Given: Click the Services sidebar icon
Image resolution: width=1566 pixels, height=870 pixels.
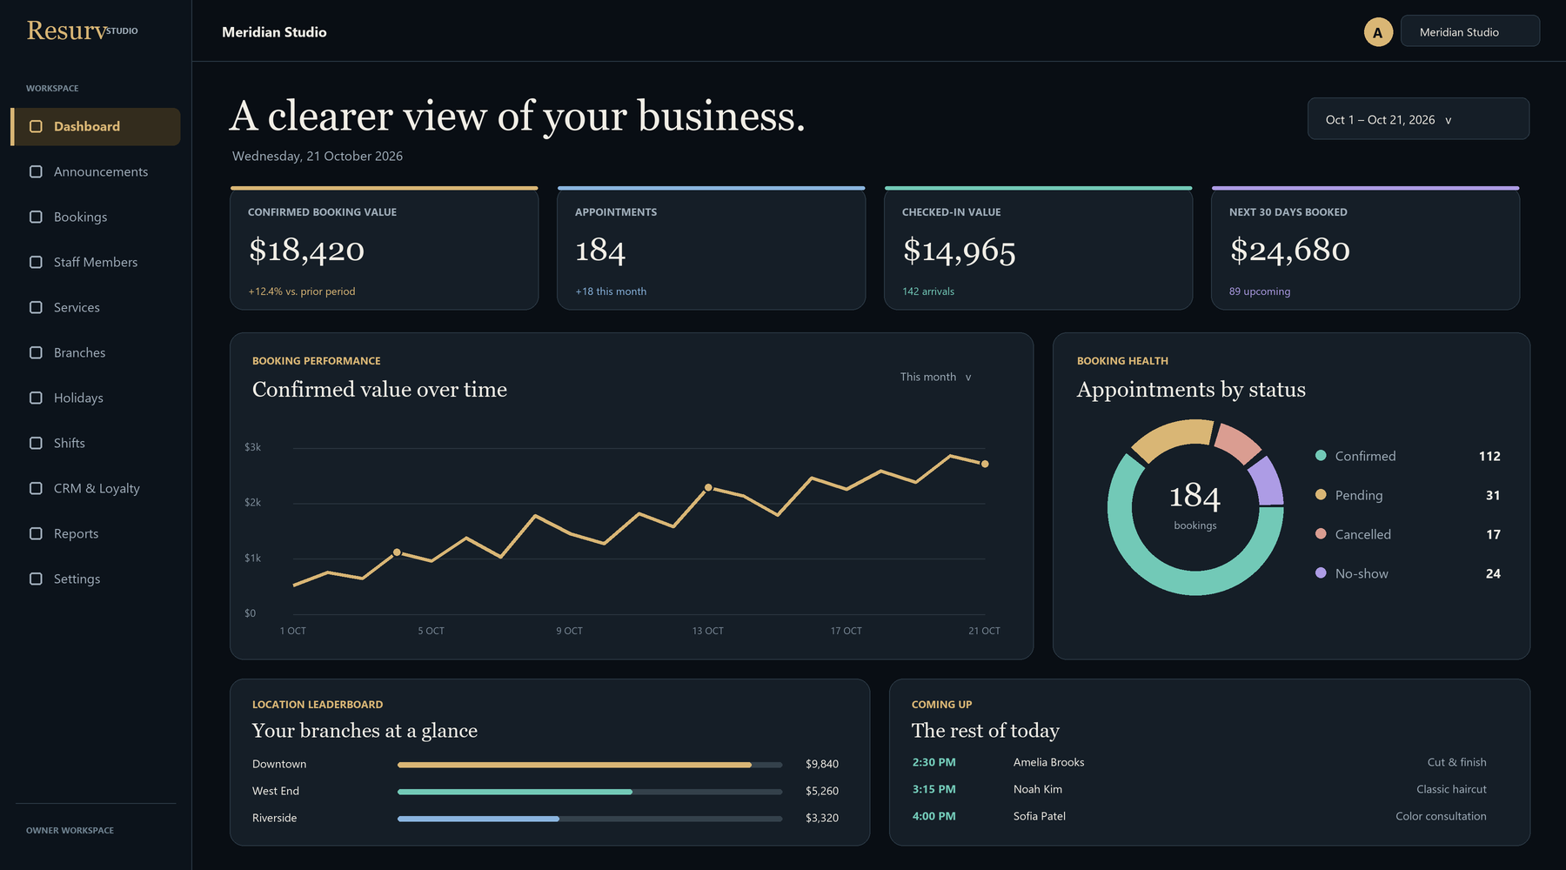Looking at the screenshot, I should (x=36, y=307).
